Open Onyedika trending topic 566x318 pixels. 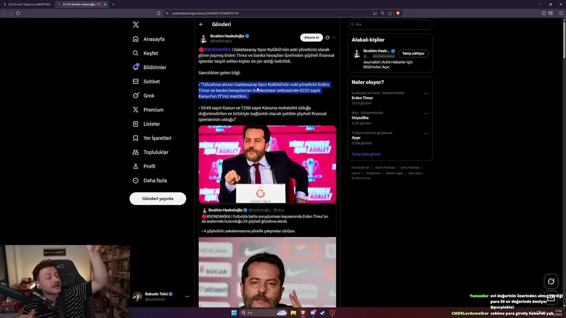(x=360, y=118)
